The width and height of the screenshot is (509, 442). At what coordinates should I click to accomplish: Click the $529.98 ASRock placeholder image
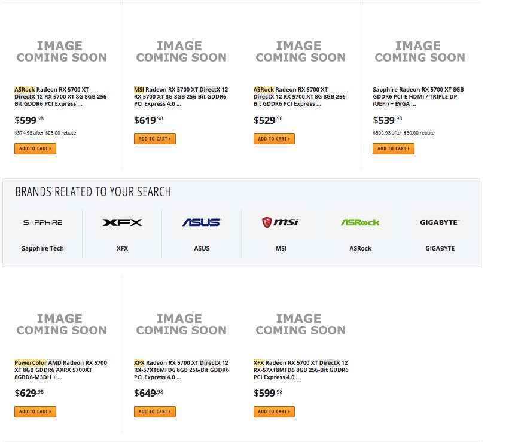(300, 52)
